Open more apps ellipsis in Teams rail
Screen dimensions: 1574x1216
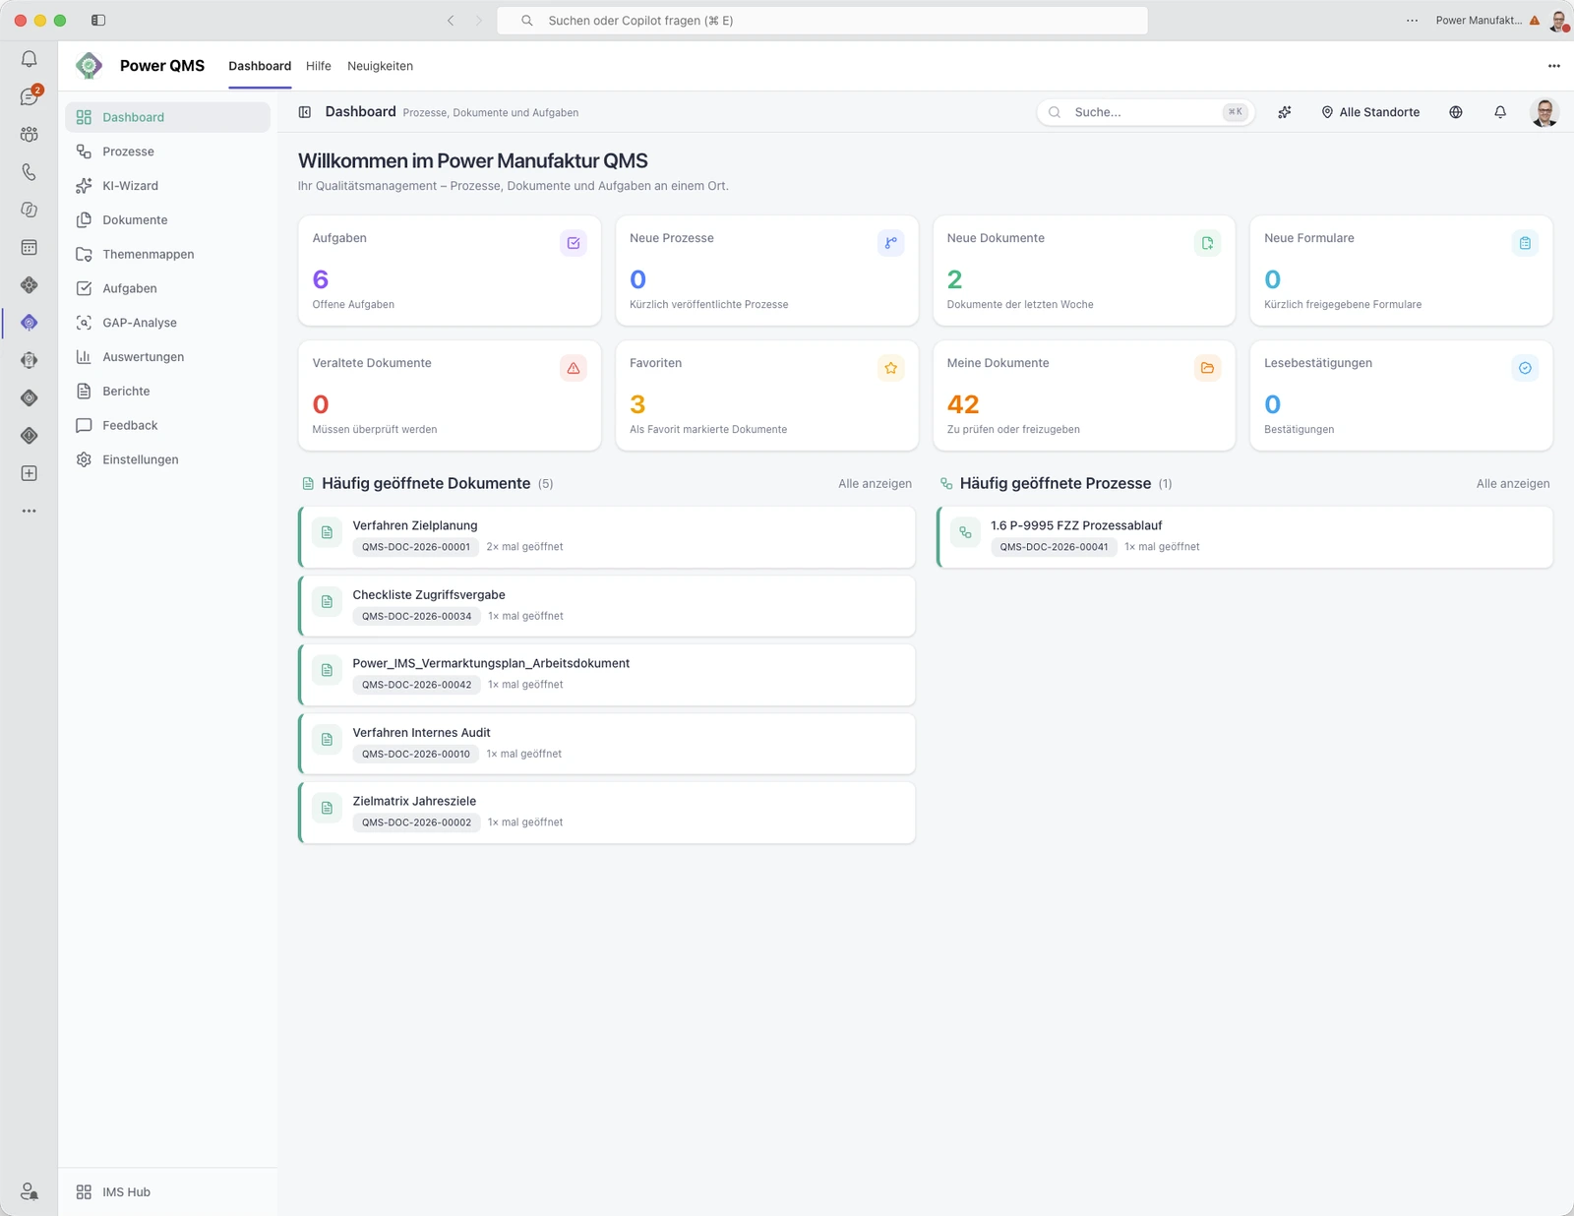[x=30, y=511]
